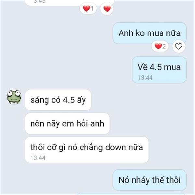Toggle the outlined heart like button
Image resolution: width=195 pixels, height=195 pixels.
coord(179,46)
